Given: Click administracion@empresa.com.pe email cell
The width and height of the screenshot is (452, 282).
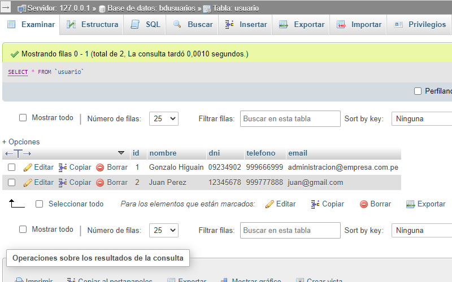Looking at the screenshot, I should click(343, 167).
